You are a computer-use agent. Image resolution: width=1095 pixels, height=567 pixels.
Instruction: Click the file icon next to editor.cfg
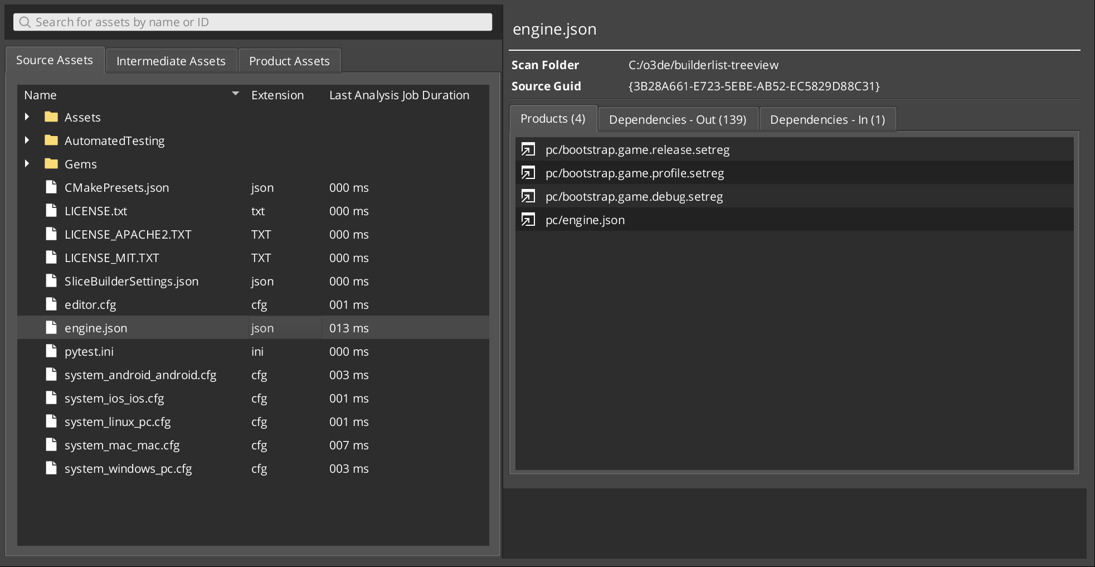pyautogui.click(x=52, y=304)
